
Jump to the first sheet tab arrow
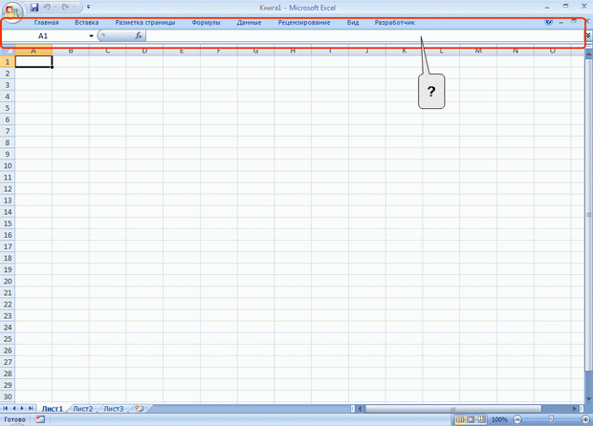pos(6,408)
